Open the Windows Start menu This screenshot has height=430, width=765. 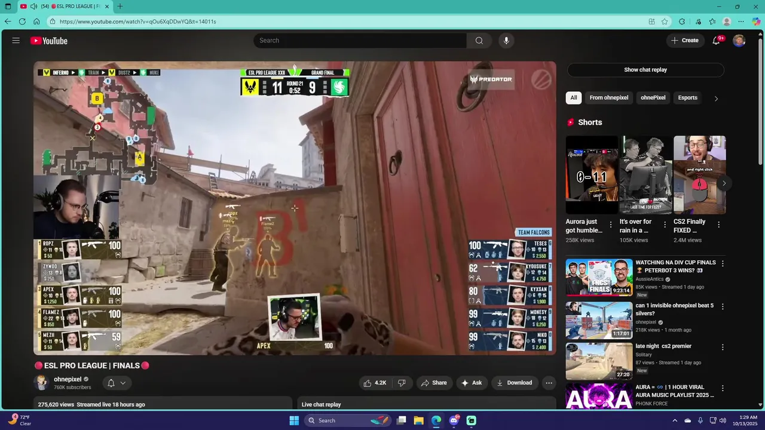(x=294, y=420)
